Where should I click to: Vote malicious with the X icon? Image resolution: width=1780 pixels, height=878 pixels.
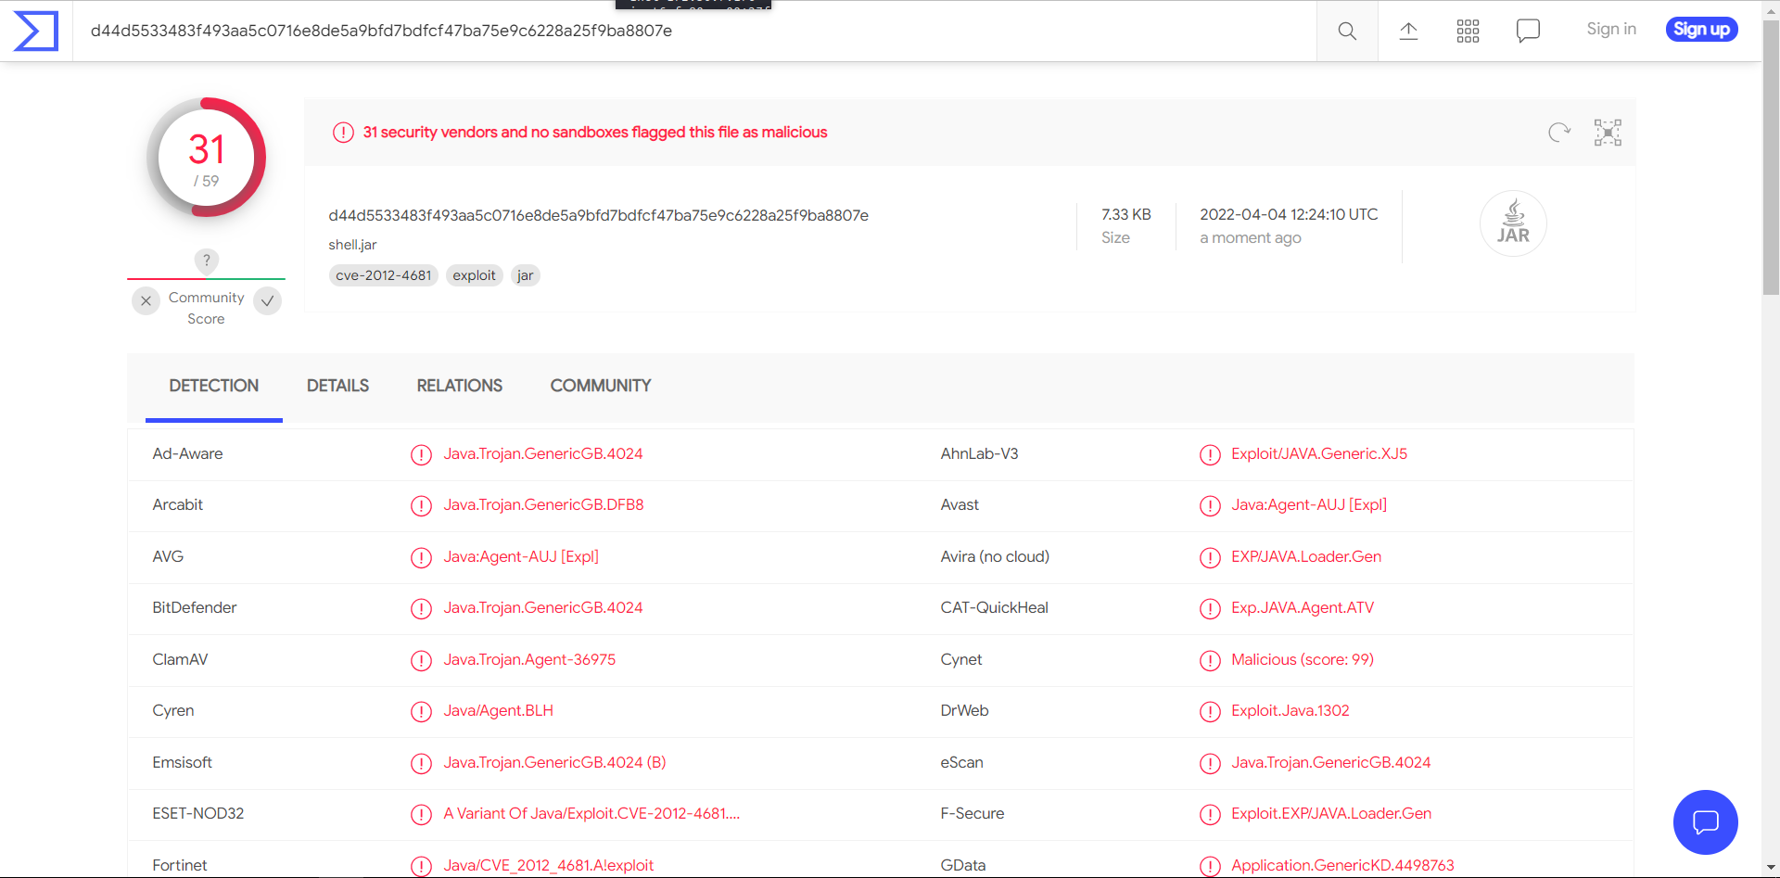pos(146,300)
